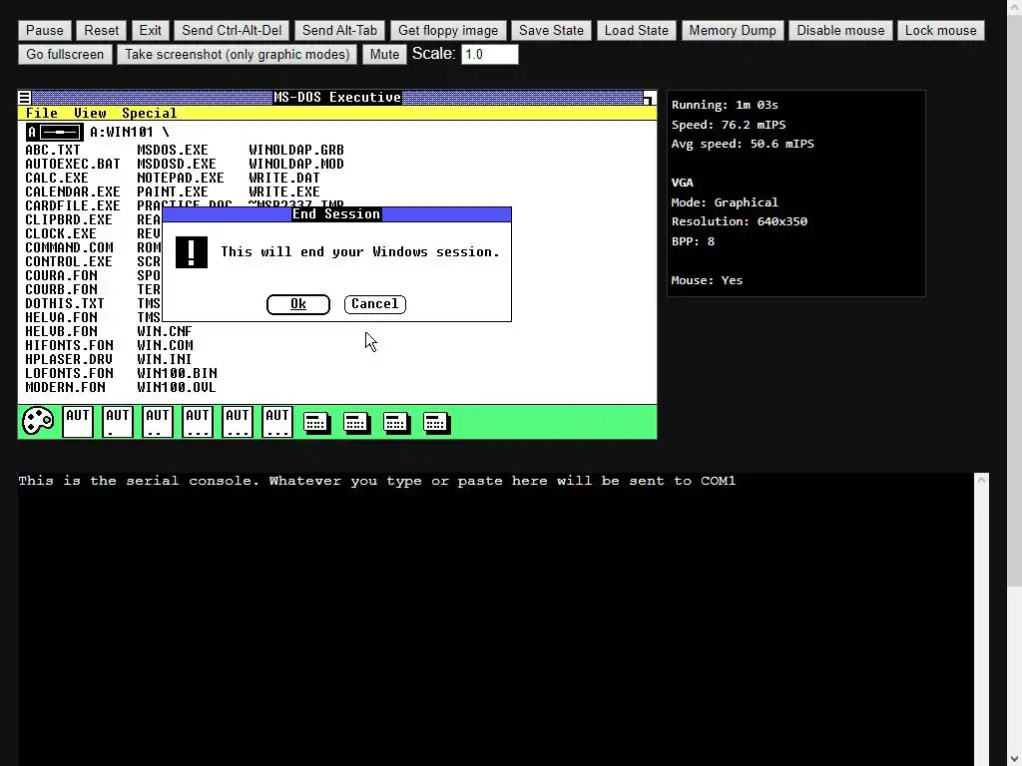Click Memory Dump
The height and width of the screenshot is (766, 1022).
pos(733,31)
